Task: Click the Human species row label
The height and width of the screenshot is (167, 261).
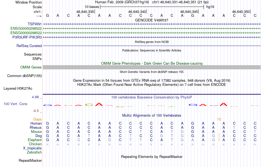Action: [x=36, y=123]
